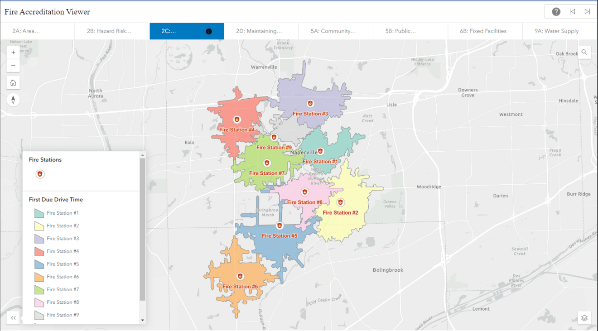Click the skip-back arrow near the help icon
This screenshot has width=598, height=331.
coord(572,11)
